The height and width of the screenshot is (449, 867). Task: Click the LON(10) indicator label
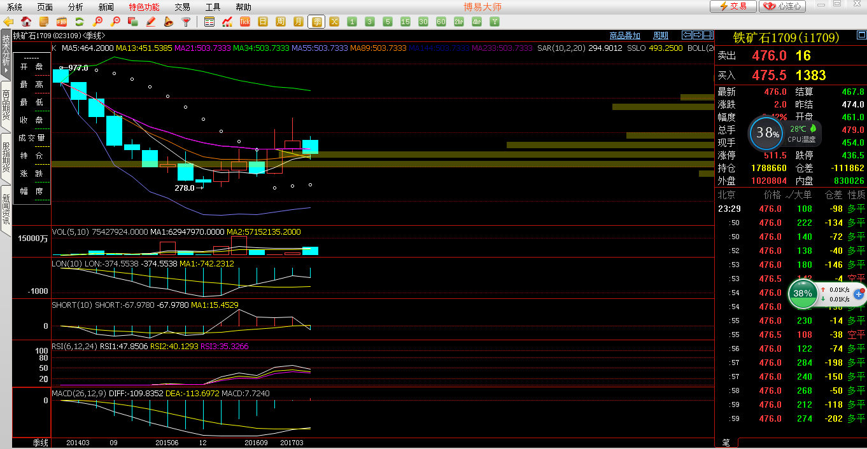pyautogui.click(x=67, y=263)
